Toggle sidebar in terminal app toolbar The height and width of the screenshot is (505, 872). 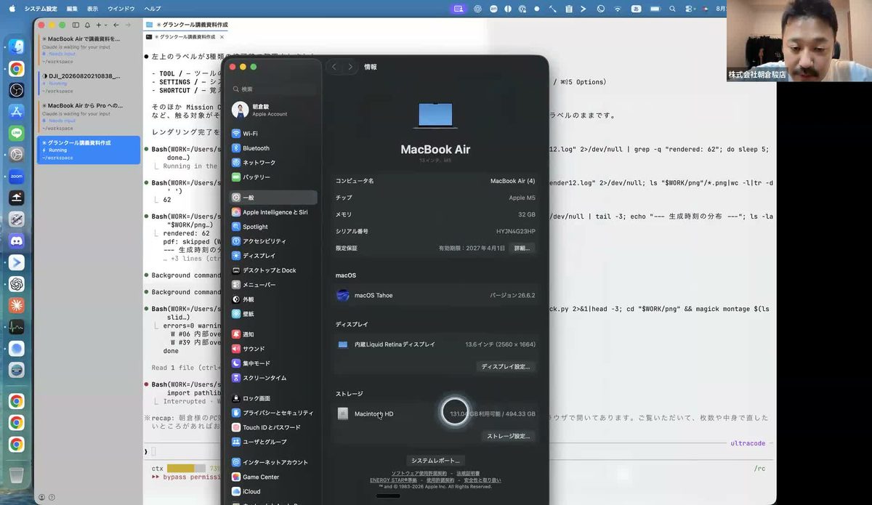[76, 25]
